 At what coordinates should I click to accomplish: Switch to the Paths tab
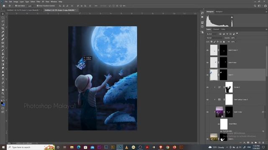point(223,30)
